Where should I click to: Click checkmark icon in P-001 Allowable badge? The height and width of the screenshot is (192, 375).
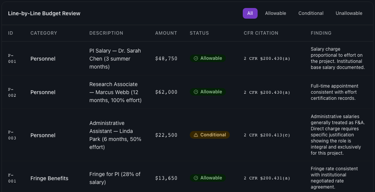click(x=196, y=59)
